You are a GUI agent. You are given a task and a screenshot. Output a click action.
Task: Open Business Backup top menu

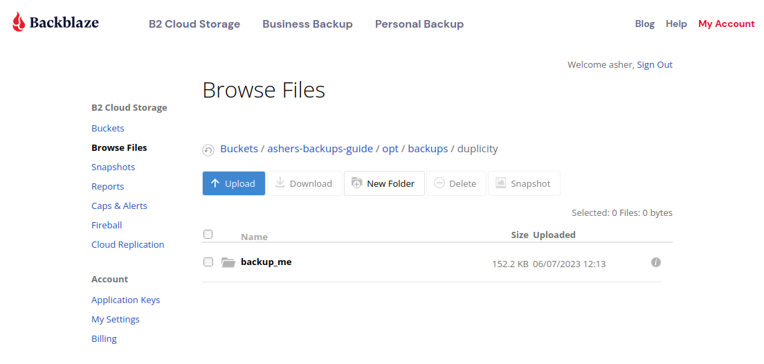click(307, 24)
